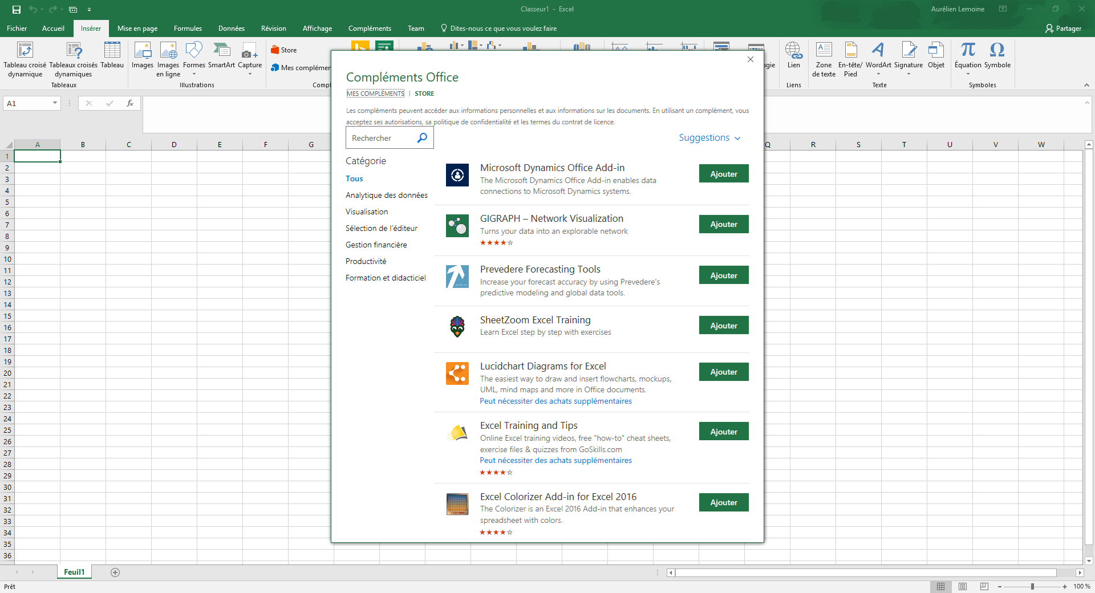The width and height of the screenshot is (1095, 593).
Task: Switch to Page Layout view in status bar
Action: pyautogui.click(x=963, y=586)
